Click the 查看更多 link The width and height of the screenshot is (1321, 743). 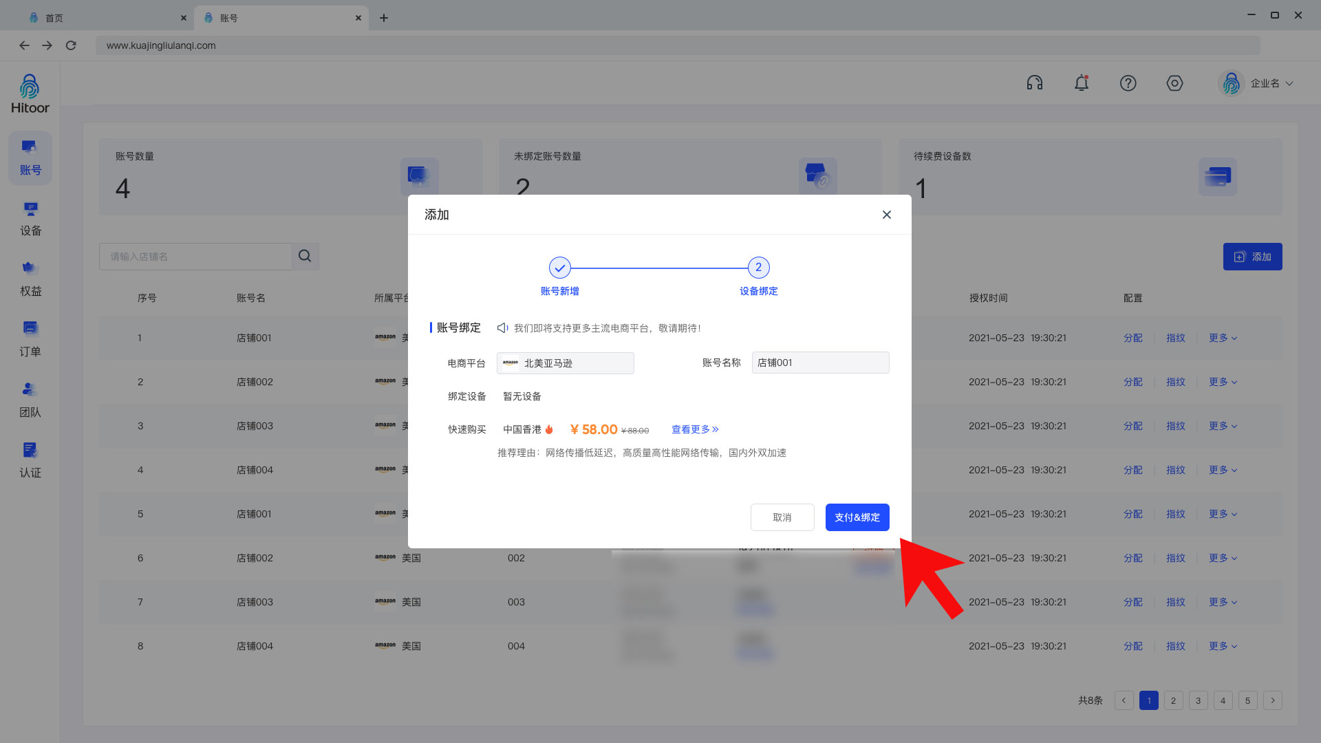[x=695, y=429]
